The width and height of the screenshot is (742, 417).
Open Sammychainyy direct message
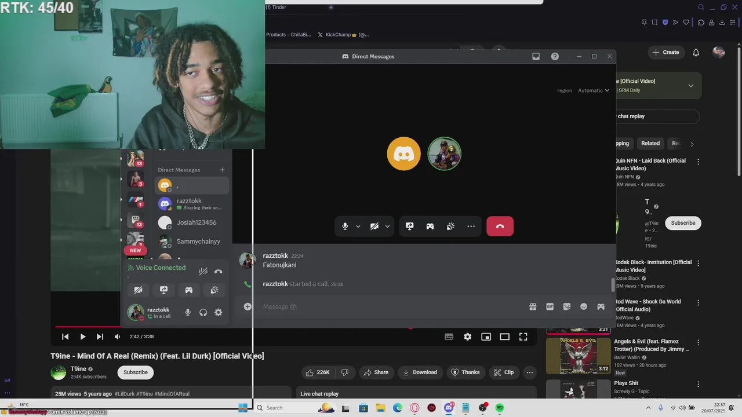(192, 242)
